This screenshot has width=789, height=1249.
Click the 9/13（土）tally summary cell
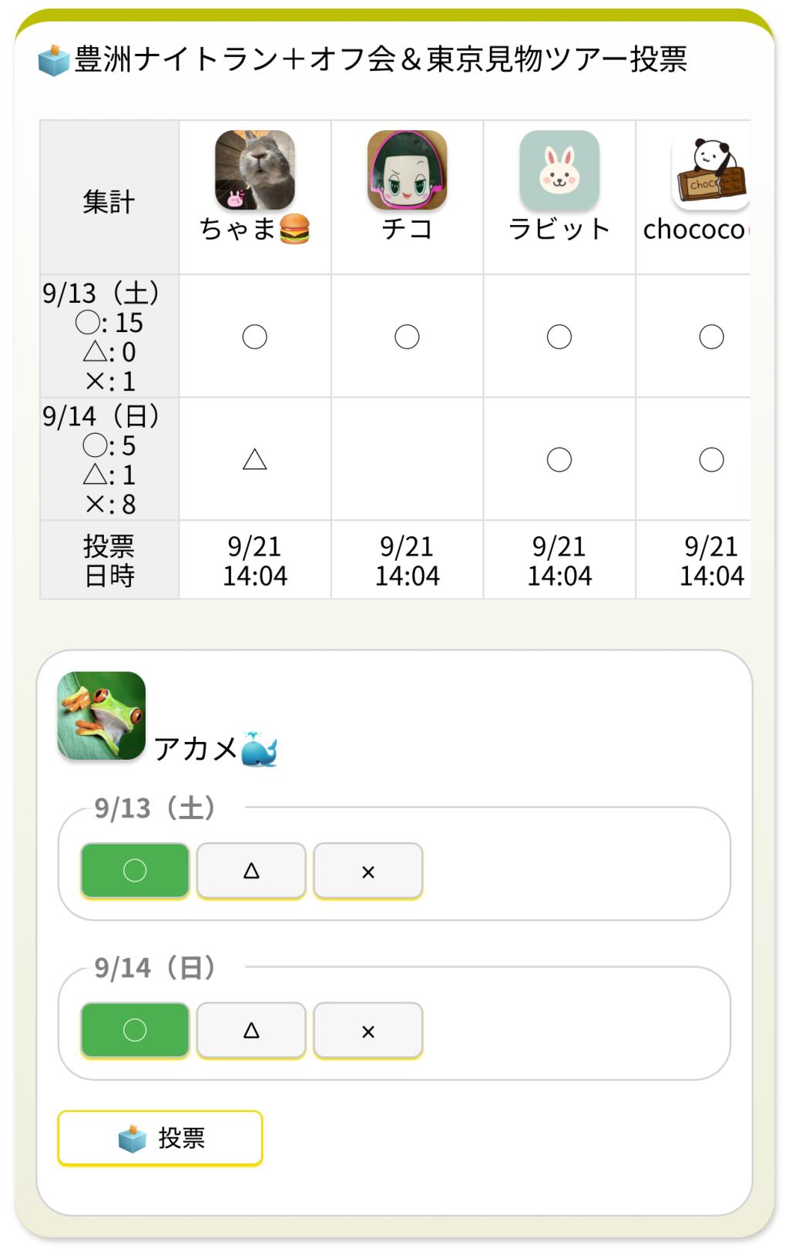pyautogui.click(x=109, y=336)
